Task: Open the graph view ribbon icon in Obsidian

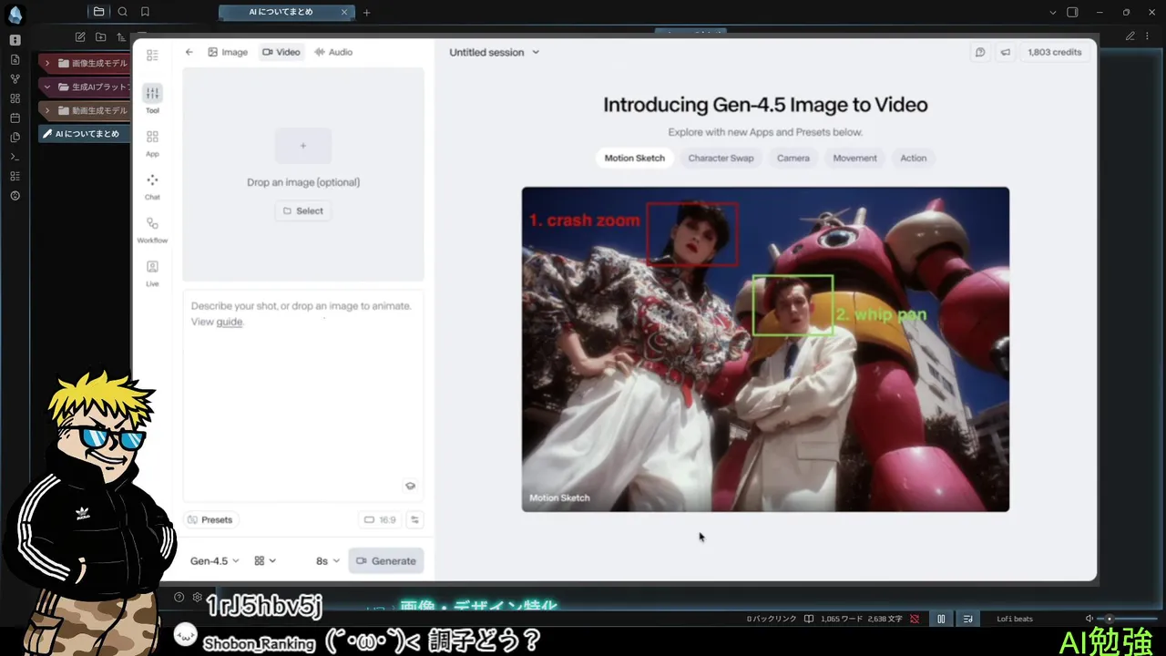Action: [15, 78]
